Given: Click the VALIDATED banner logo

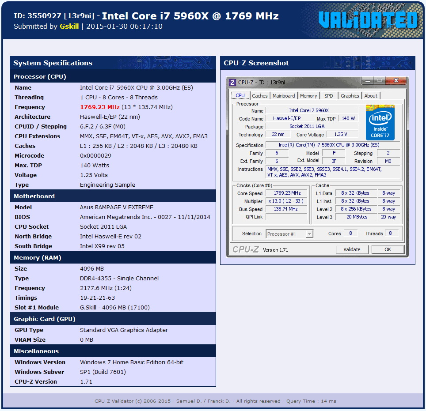Looking at the screenshot, I should 368,20.
